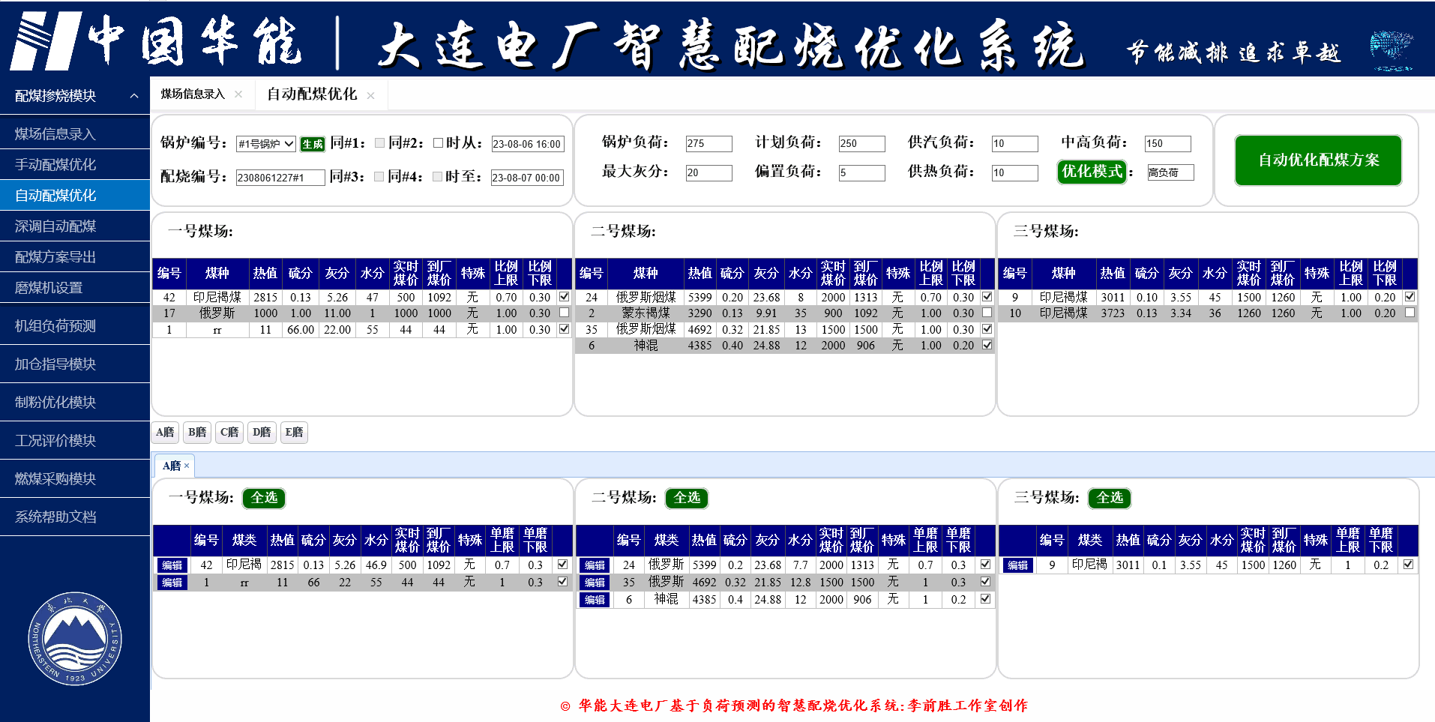The height and width of the screenshot is (722, 1435).
Task: Switch to the 煤场信息录入 tab
Action: pos(193,94)
